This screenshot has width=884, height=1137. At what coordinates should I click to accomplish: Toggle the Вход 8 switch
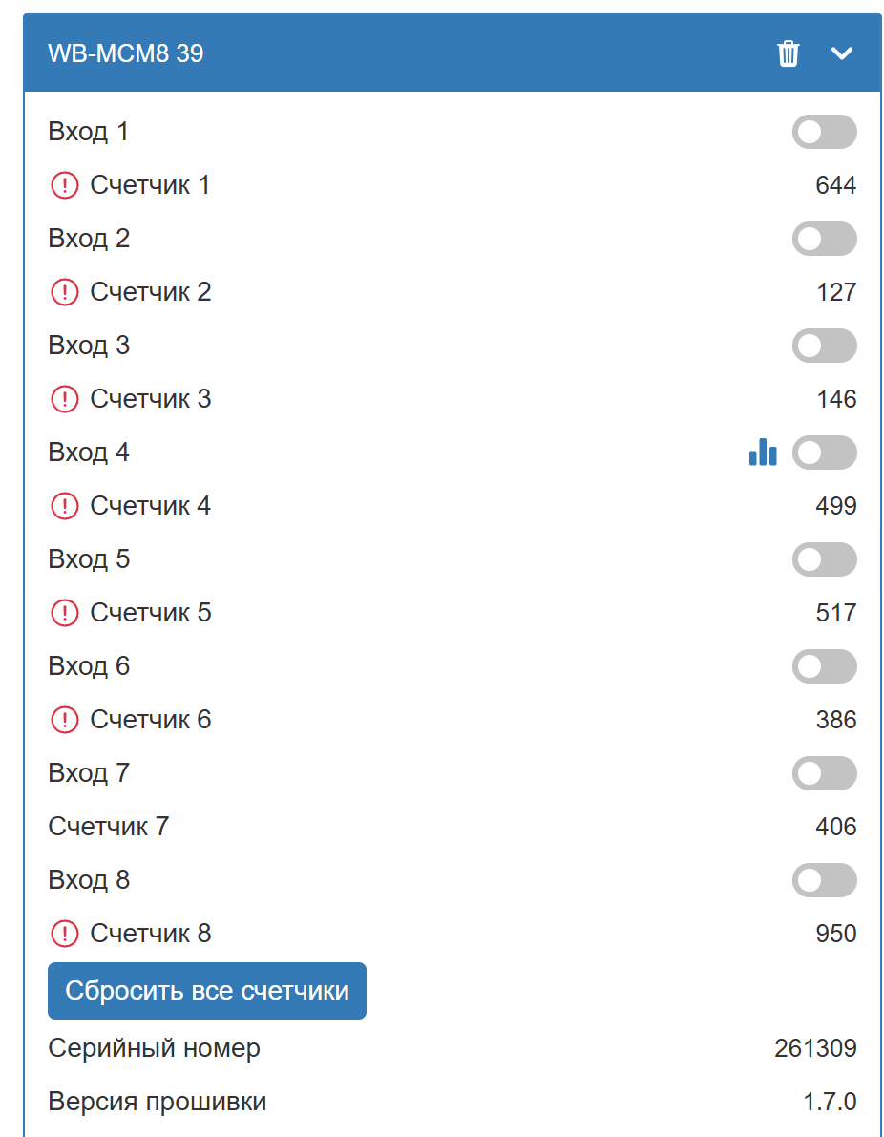[824, 880]
